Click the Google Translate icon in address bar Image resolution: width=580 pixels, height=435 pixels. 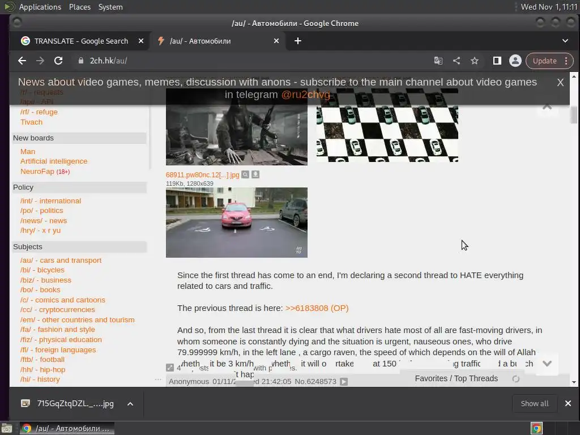(x=438, y=61)
